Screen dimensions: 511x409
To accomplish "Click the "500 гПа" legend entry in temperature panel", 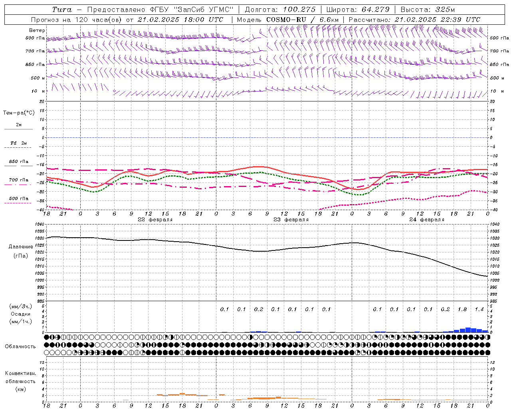I will pyautogui.click(x=19, y=199).
